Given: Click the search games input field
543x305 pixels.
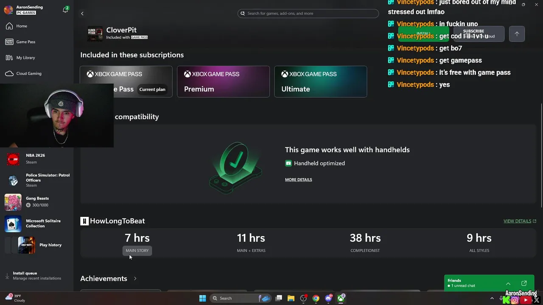Looking at the screenshot, I should (308, 14).
